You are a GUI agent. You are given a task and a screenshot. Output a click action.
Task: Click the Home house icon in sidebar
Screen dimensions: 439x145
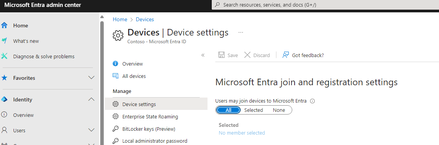(4, 25)
